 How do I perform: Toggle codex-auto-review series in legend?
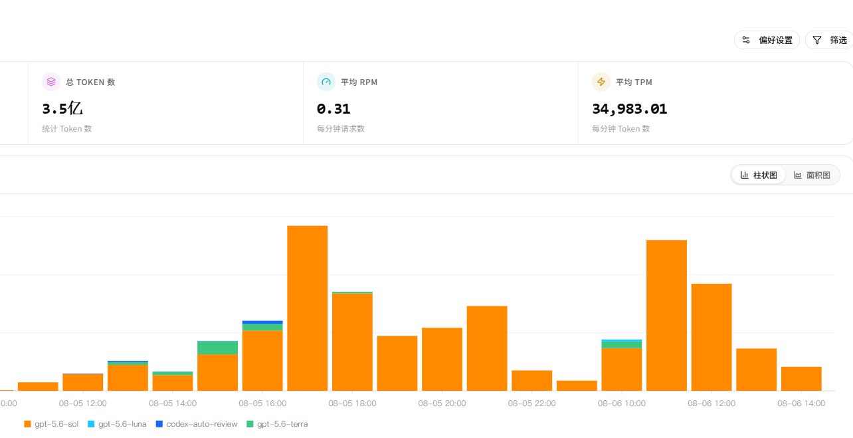(196, 424)
